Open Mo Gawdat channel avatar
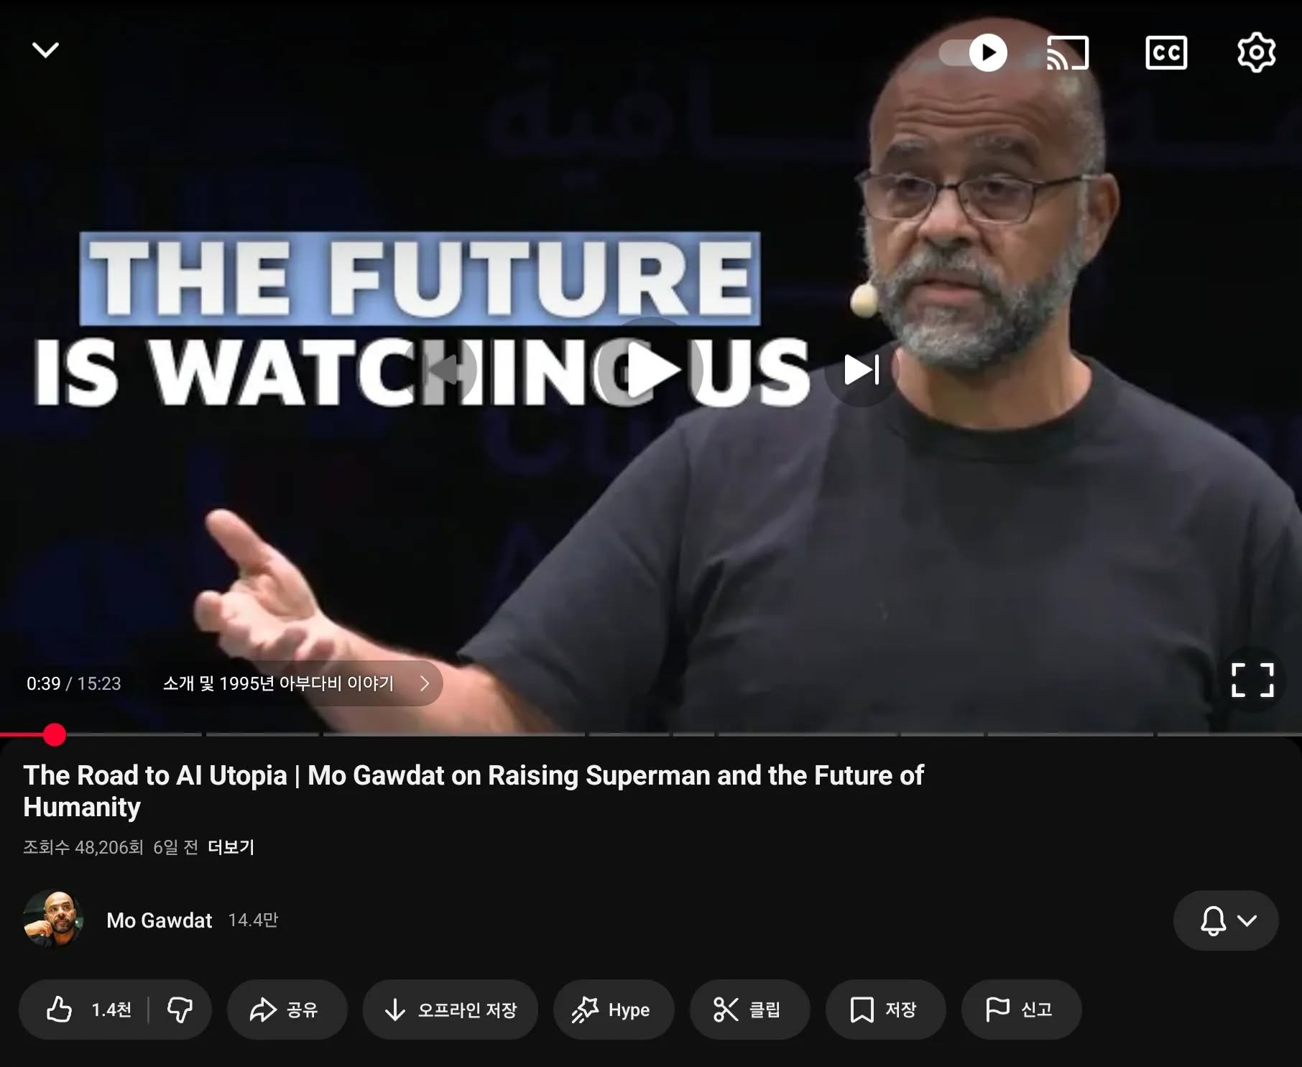This screenshot has width=1302, height=1067. (x=54, y=920)
